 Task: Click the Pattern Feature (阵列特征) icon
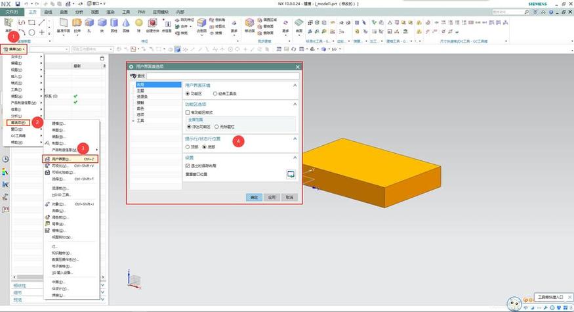pos(178,20)
